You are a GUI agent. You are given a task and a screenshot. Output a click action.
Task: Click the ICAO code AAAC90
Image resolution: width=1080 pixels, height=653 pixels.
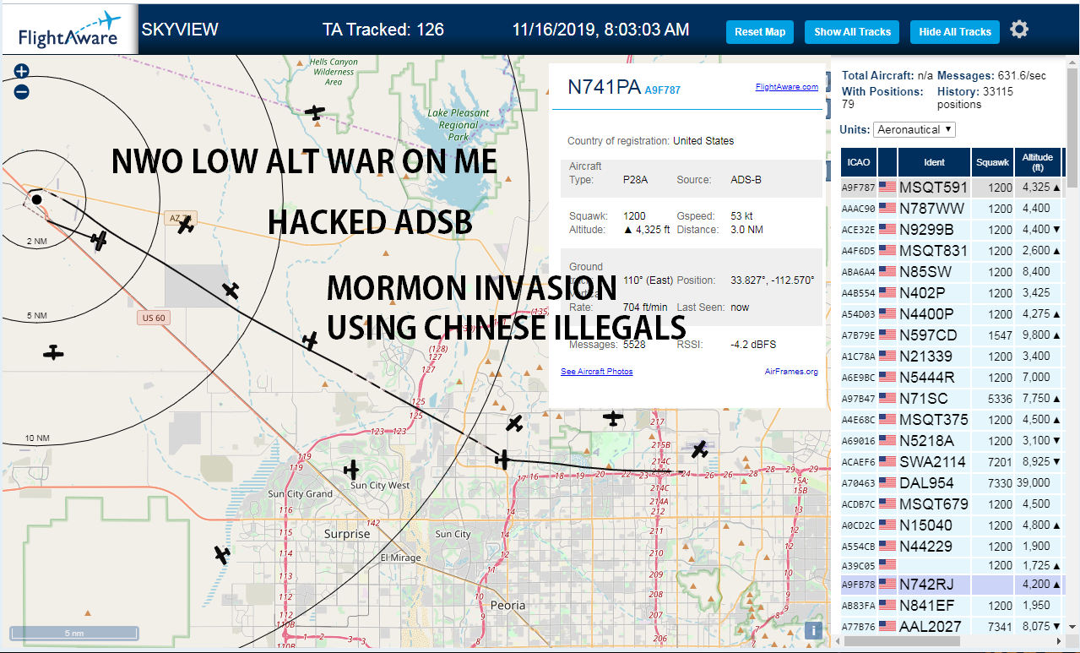tap(859, 209)
